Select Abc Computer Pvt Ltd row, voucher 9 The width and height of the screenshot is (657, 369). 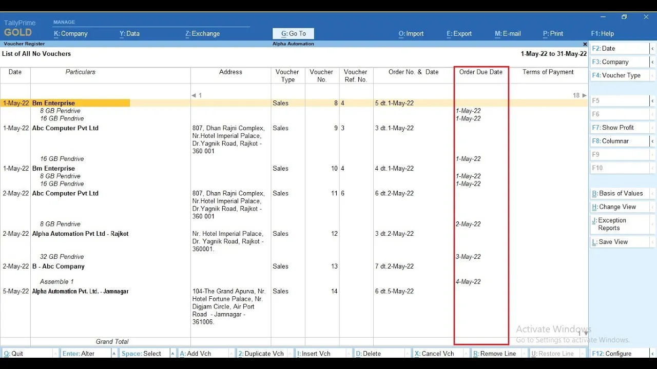tap(294, 128)
